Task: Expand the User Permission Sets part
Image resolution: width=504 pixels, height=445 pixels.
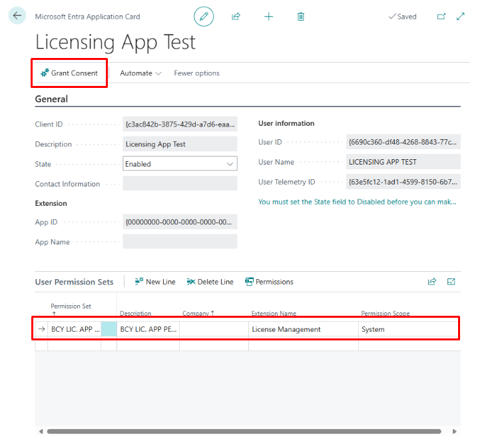Action: pos(451,282)
